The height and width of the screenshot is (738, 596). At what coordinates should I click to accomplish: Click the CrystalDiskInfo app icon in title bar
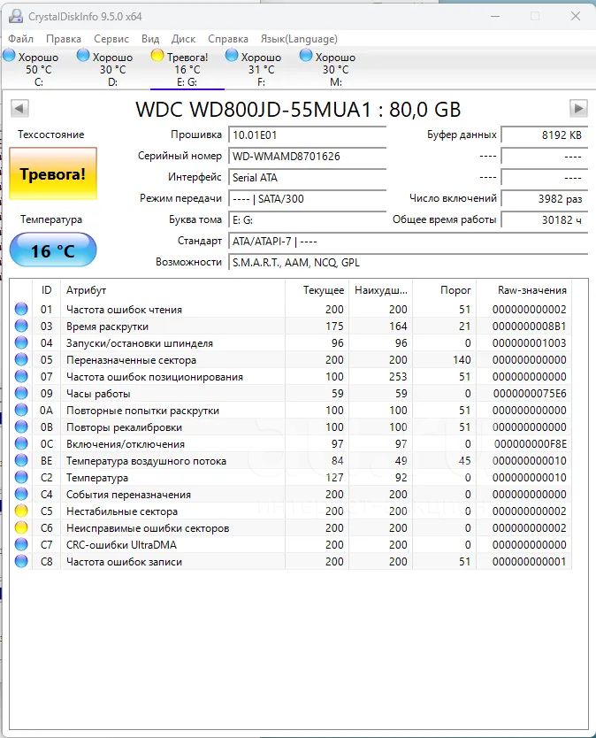16,16
